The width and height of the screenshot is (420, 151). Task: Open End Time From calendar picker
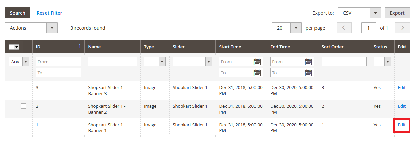click(x=308, y=62)
